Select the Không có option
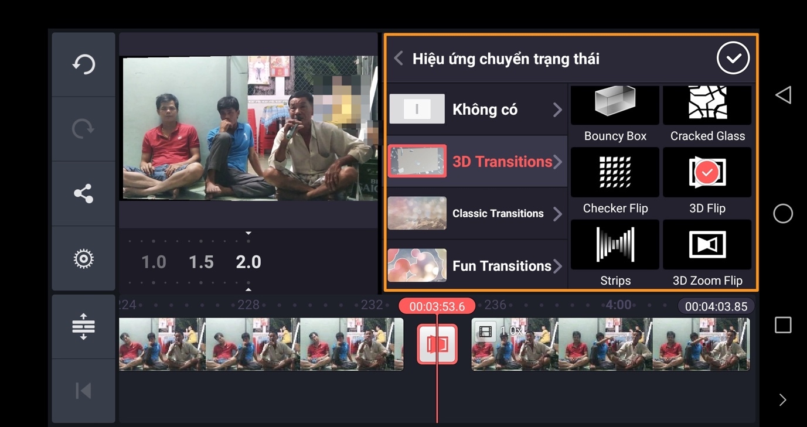 (476, 110)
